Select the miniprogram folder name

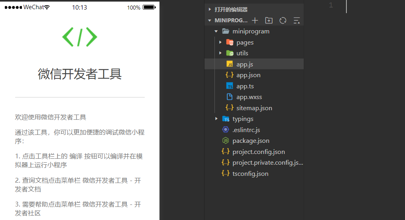pos(251,31)
